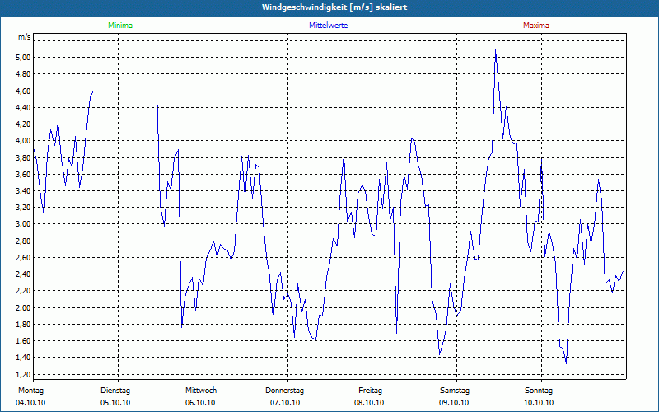Viewport: 659px width, 412px height.
Task: Click the red Maxima legend label
Action: [536, 26]
